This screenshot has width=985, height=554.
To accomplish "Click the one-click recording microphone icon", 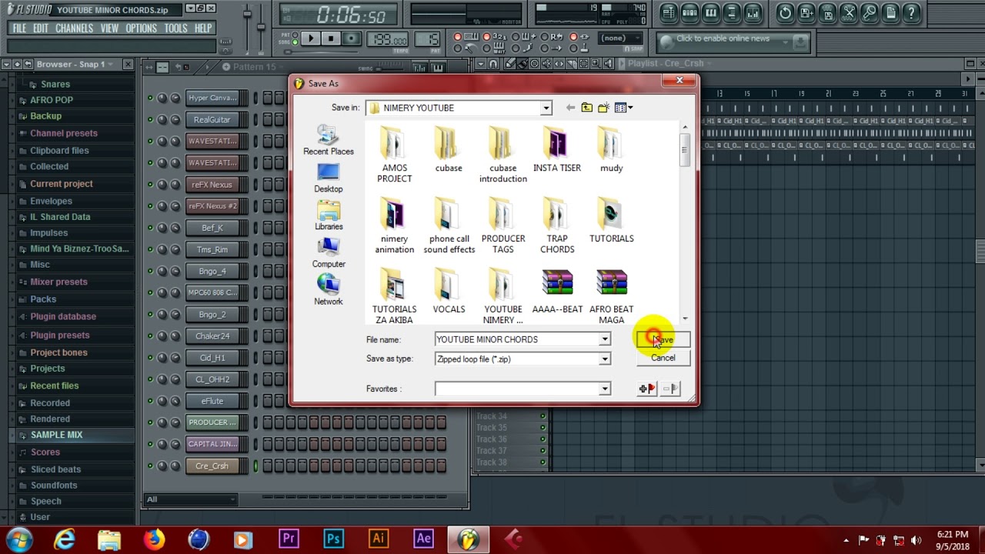I will click(870, 12).
